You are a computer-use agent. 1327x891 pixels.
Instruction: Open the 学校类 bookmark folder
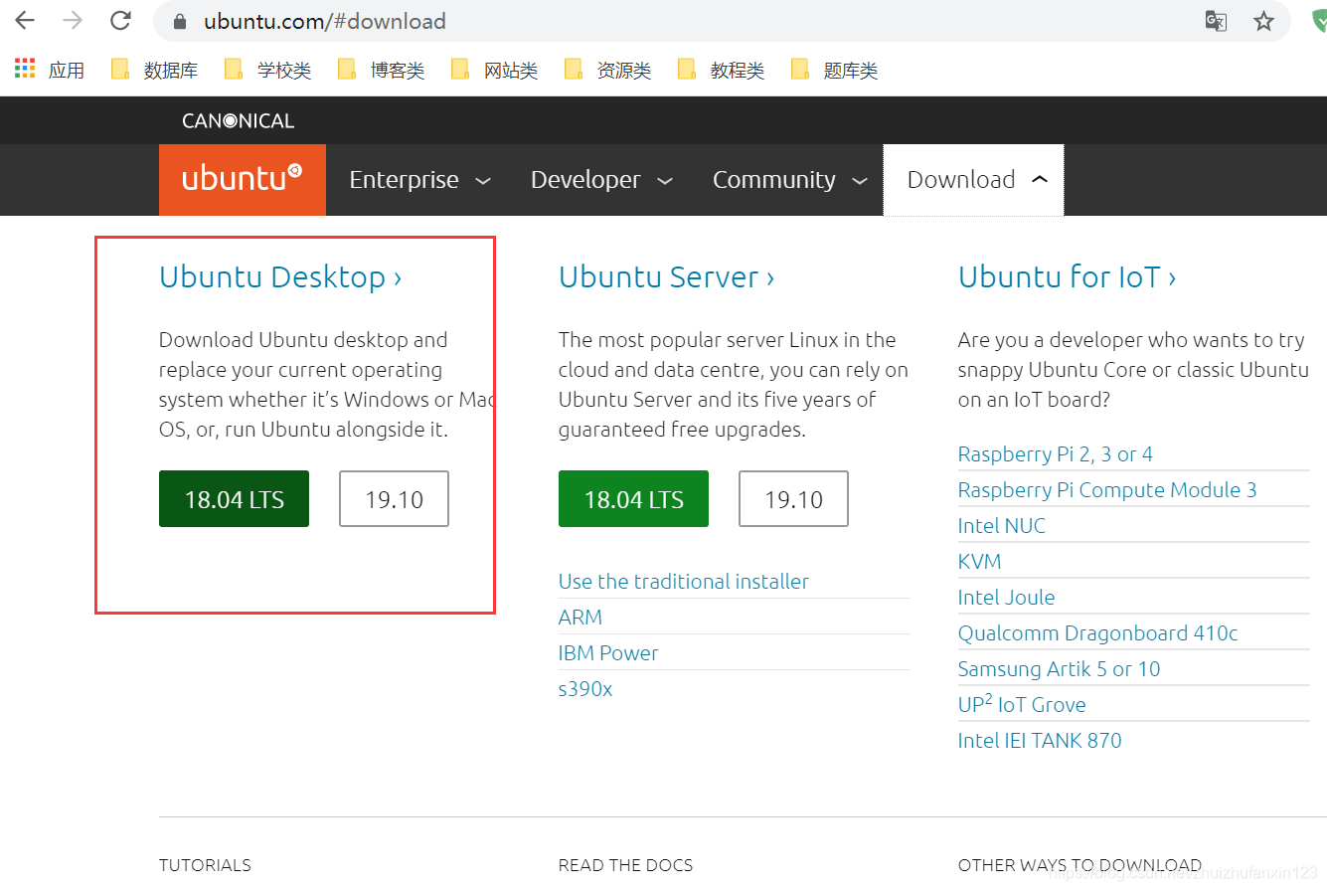(267, 70)
